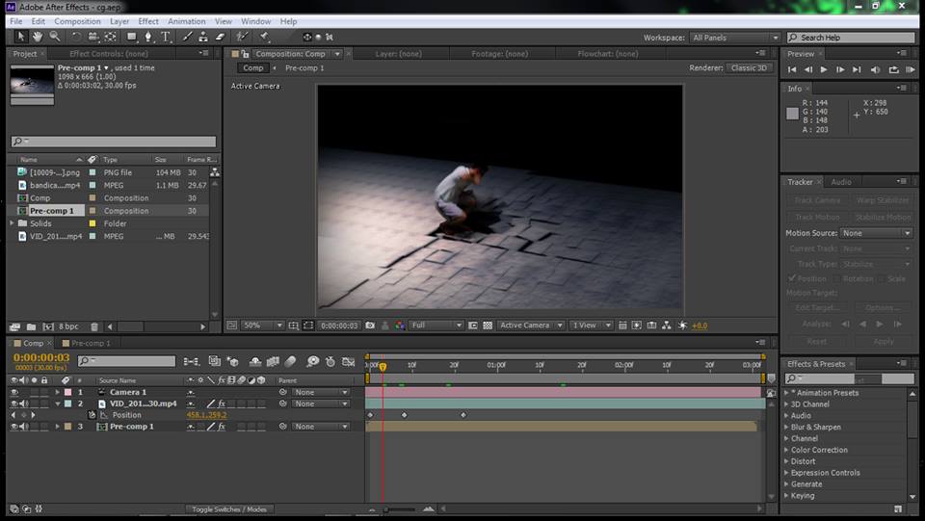The height and width of the screenshot is (521, 925).
Task: Toggle the transparency grid in viewer
Action: pos(488,326)
